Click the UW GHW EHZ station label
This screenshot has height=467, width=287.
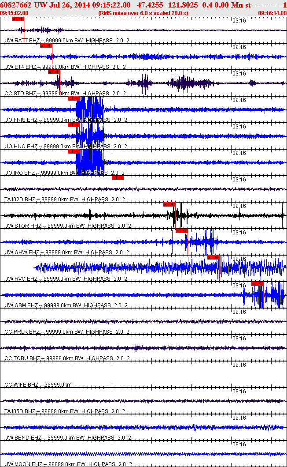click(22, 252)
